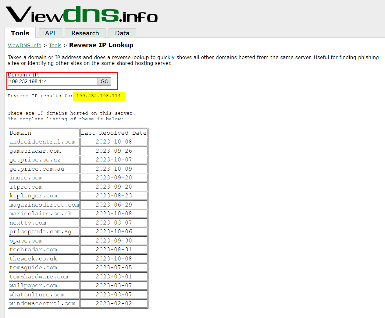Click date 2023-09-26 for gamesradar.com
385x318 pixels.
[x=114, y=151]
